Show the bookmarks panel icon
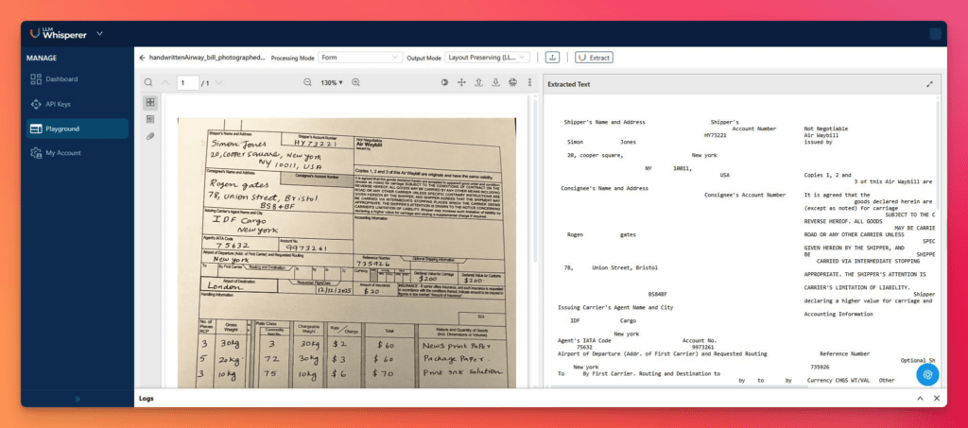968x428 pixels. point(150,119)
